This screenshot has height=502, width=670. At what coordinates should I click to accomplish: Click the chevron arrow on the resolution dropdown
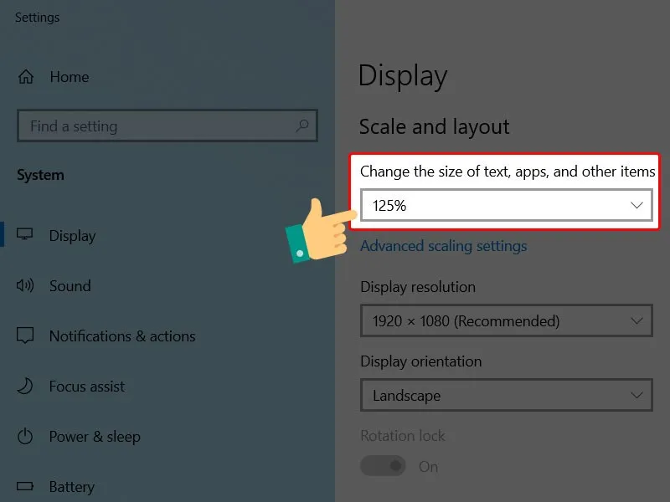tap(637, 320)
